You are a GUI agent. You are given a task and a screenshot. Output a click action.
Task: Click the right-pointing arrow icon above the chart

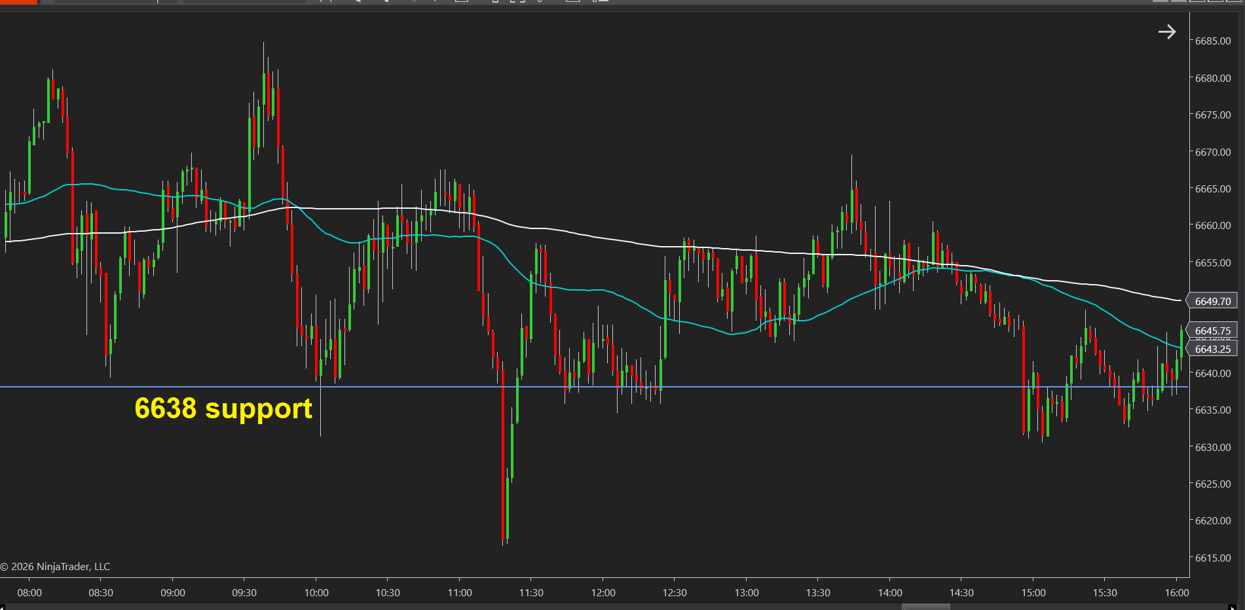(x=1167, y=31)
